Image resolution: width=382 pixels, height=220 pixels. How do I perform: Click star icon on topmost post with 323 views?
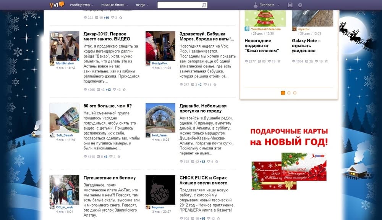click(x=121, y=18)
